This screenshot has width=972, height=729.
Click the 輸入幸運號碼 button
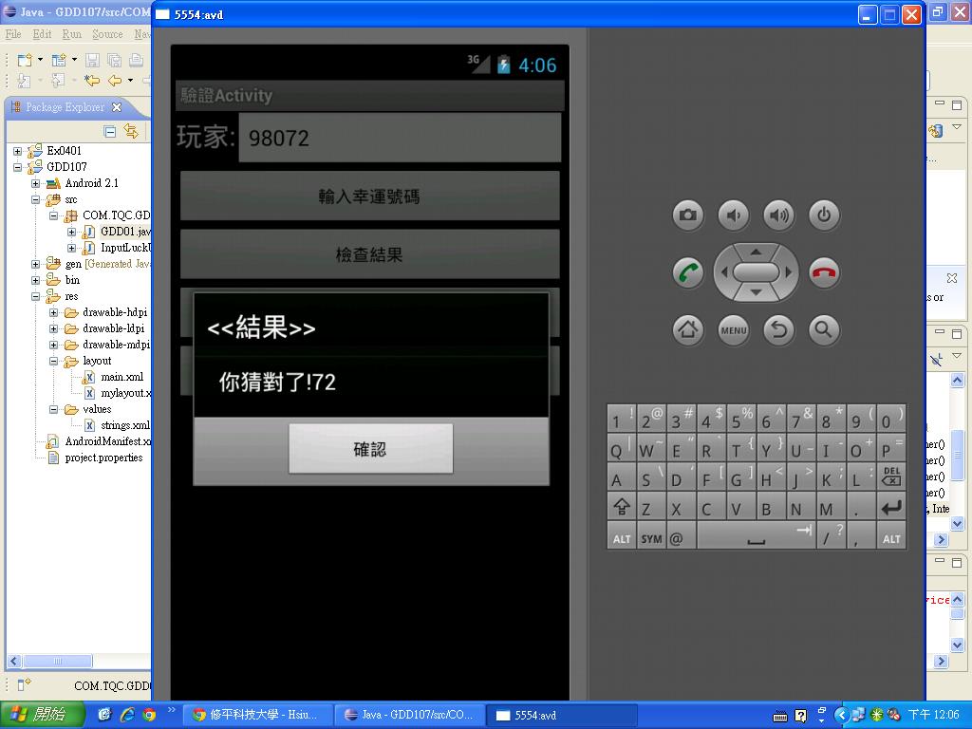point(369,196)
